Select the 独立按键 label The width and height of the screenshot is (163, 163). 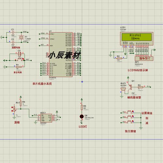[x=130, y=131]
